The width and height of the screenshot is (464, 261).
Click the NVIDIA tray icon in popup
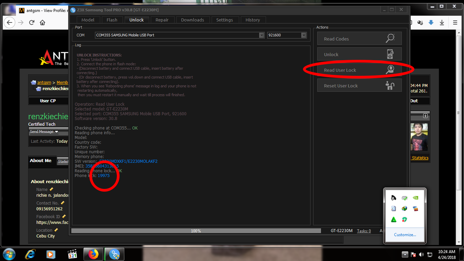pyautogui.click(x=416, y=198)
